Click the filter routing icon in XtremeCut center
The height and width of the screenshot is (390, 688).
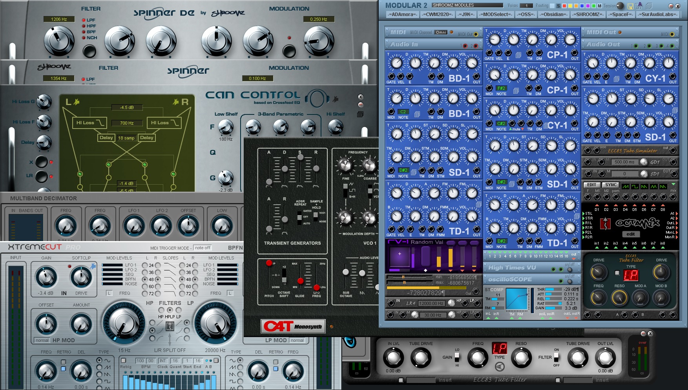(170, 326)
